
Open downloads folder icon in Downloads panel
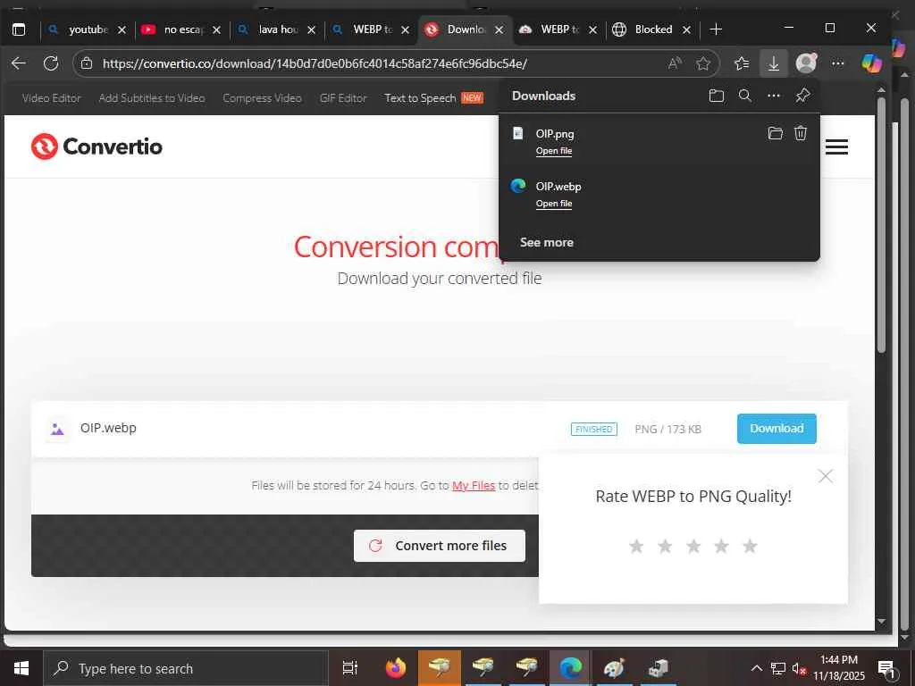[x=716, y=96]
